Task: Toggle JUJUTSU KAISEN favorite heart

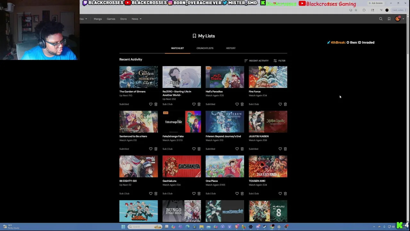Action: click(x=280, y=149)
